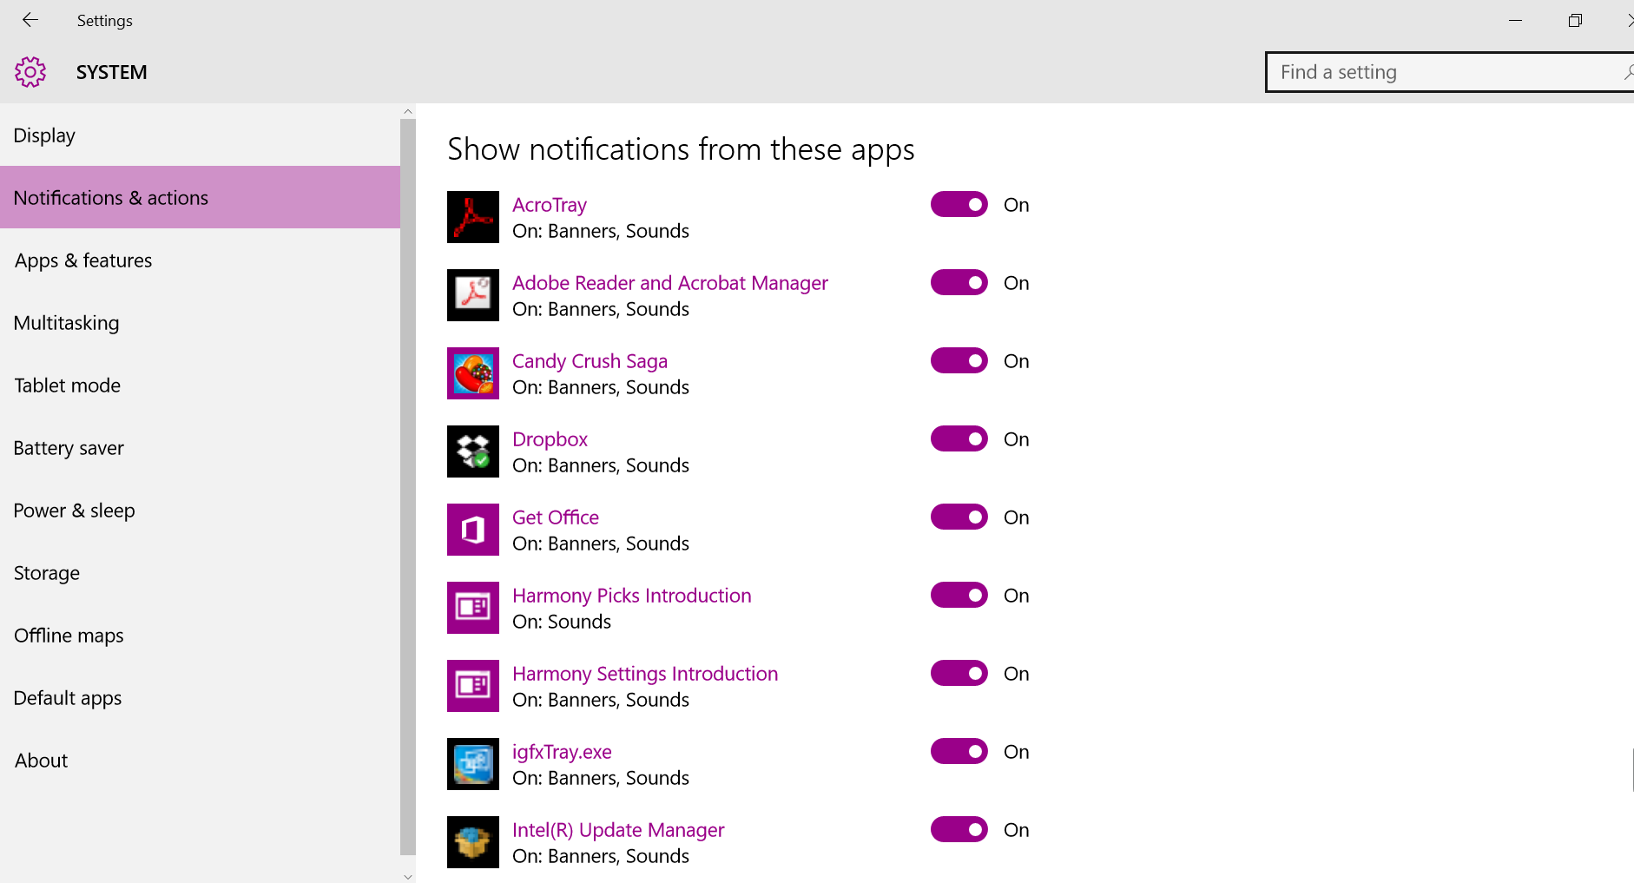This screenshot has width=1634, height=883.
Task: Open igfxTray.exe notification settings
Action: pyautogui.click(x=562, y=752)
